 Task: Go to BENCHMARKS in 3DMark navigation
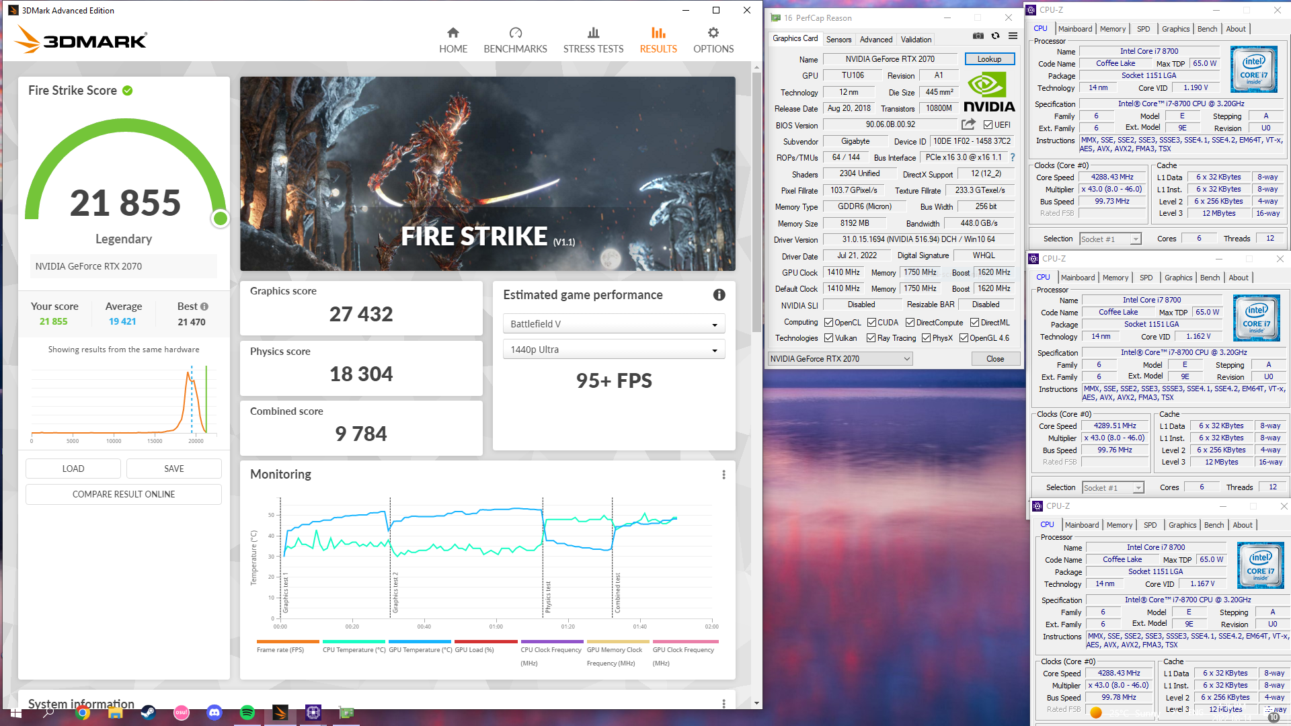point(515,41)
